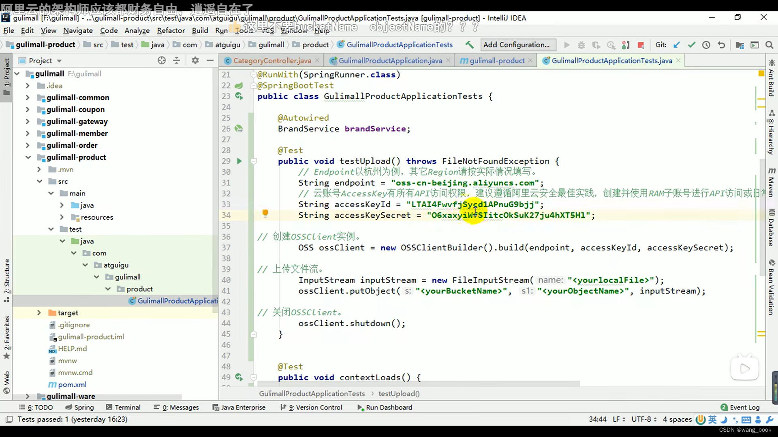
Task: Open the Refactor menu
Action: tap(171, 31)
